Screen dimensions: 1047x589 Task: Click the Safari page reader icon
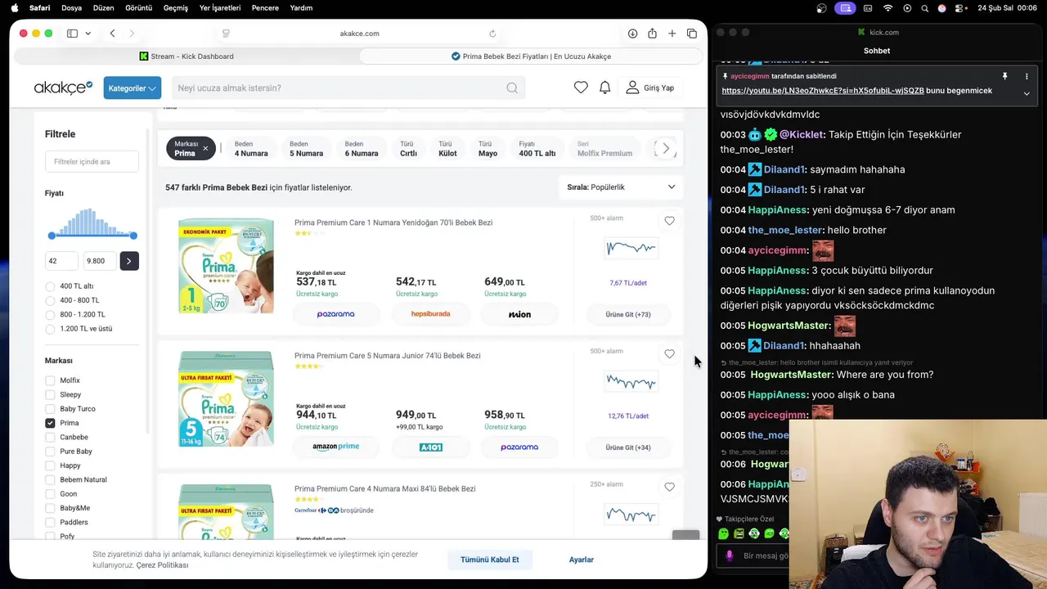227,34
